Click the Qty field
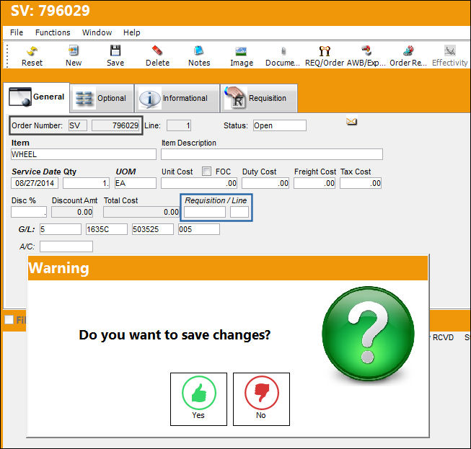This screenshot has width=471, height=449. [x=87, y=183]
